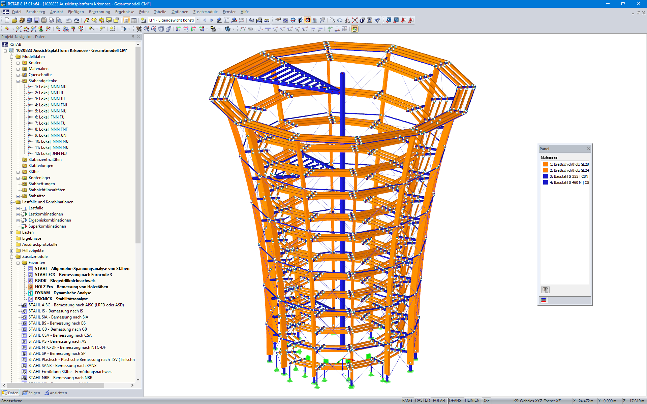Viewport: 647px width, 404px height.
Task: Click orange swatch of Brettschichtholz GL28
Action: pyautogui.click(x=545, y=164)
